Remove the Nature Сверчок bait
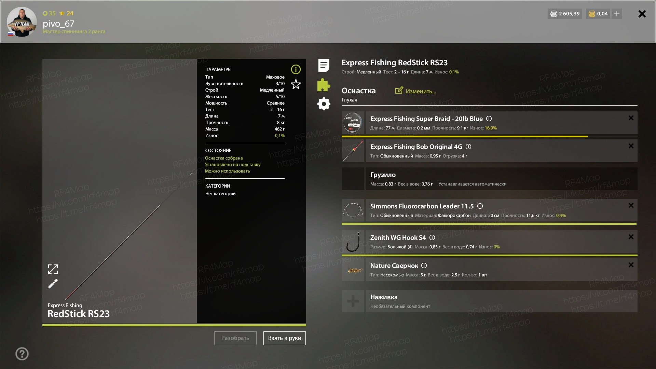Viewport: 656px width, 369px height. [631, 265]
